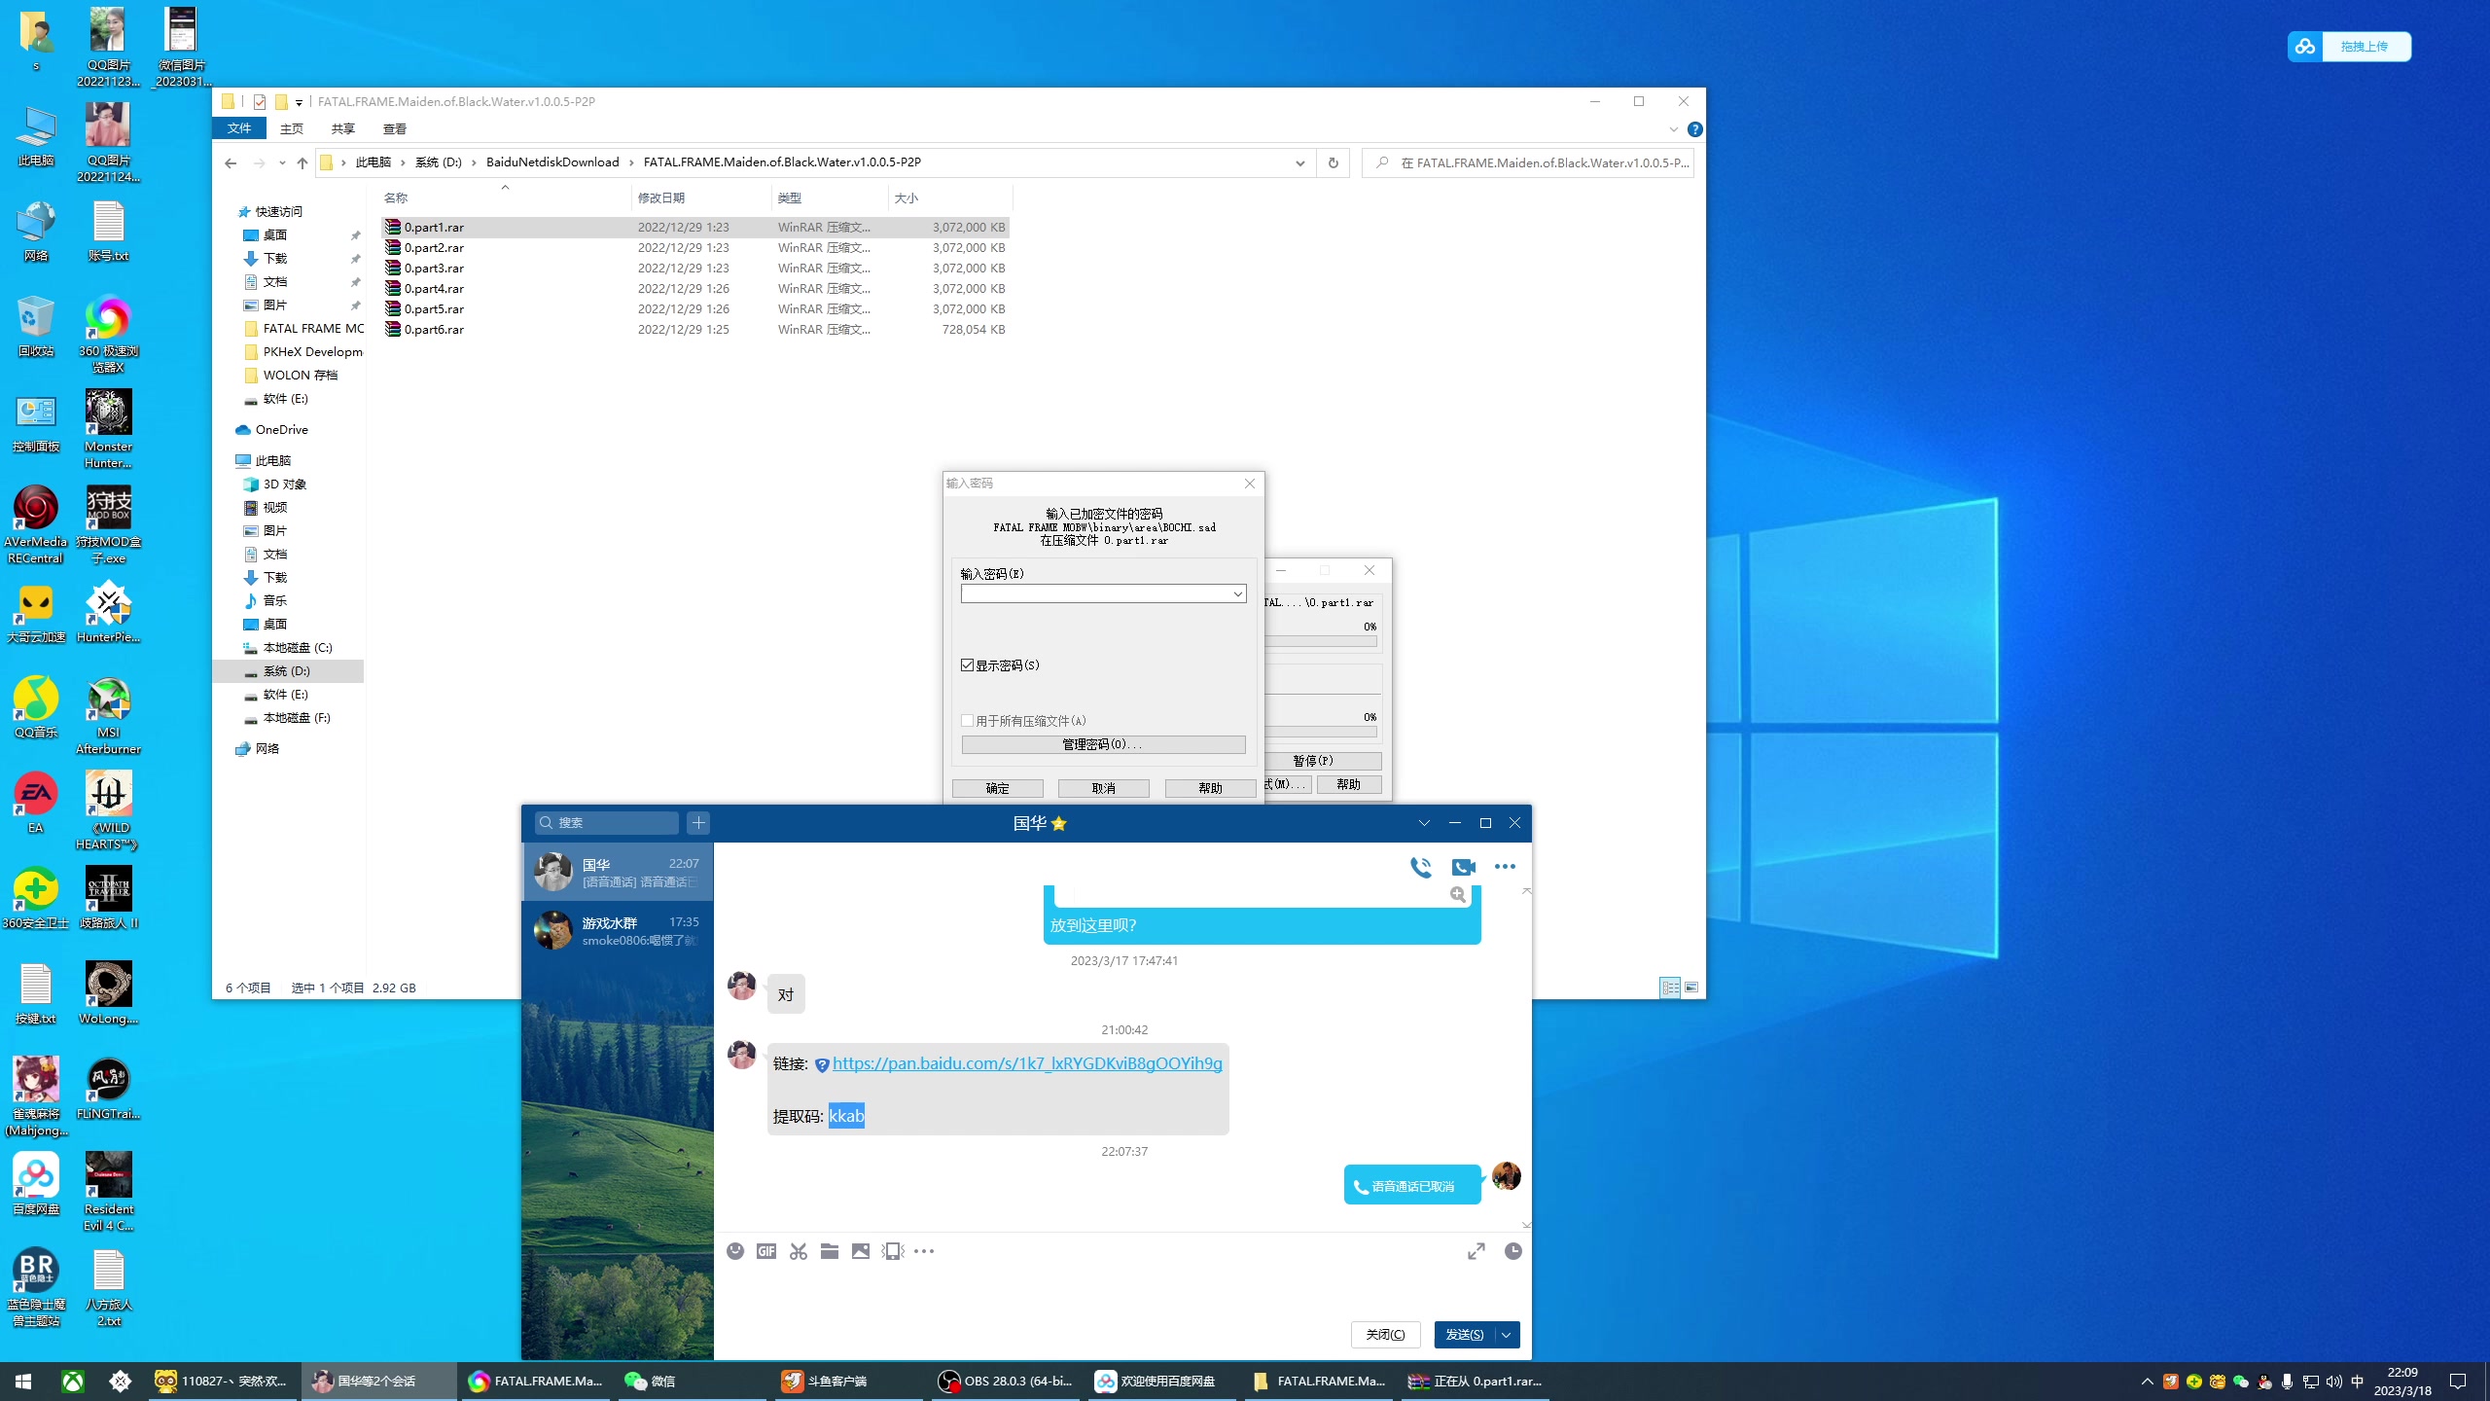This screenshot has width=2490, height=1401.
Task: Click 管理密码 button
Action: tap(1103, 744)
